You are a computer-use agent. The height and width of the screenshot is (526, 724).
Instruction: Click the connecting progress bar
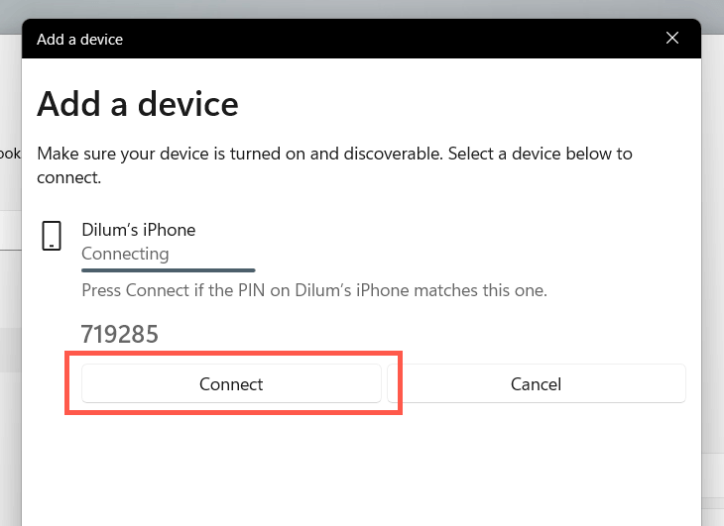click(168, 269)
